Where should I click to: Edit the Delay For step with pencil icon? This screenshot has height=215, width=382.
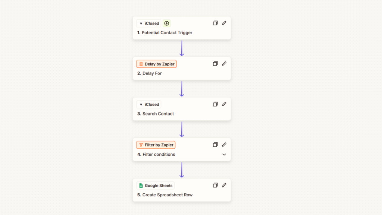click(x=224, y=64)
